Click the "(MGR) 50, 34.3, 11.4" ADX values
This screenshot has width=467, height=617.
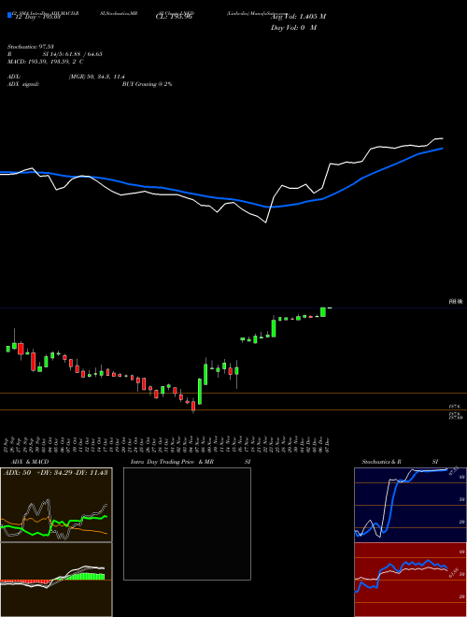pyautogui.click(x=97, y=77)
